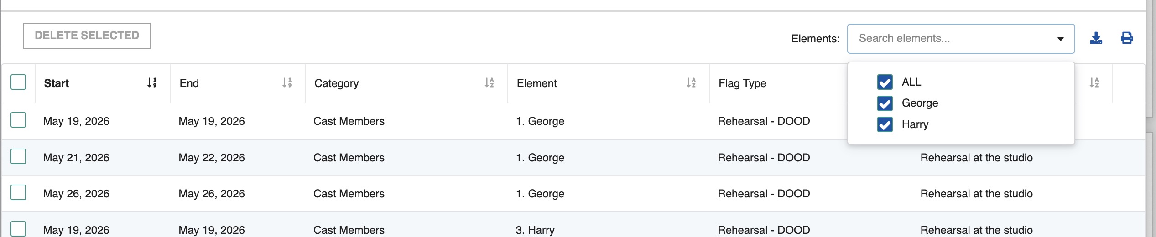Uncheck the Harry element checkbox
This screenshot has width=1156, height=237.
(x=885, y=124)
